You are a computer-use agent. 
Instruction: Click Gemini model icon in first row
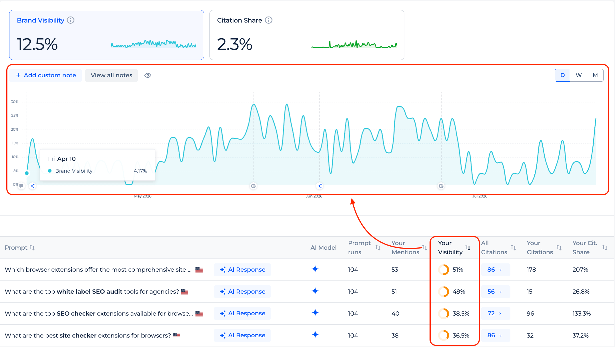315,269
